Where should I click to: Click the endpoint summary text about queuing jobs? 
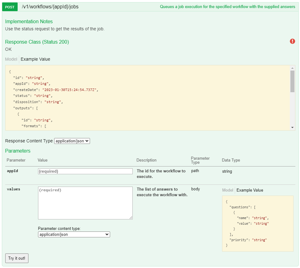227,6
